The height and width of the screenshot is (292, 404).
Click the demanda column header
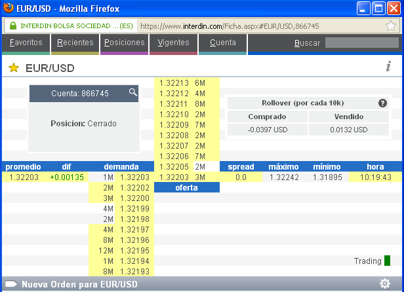tap(121, 167)
